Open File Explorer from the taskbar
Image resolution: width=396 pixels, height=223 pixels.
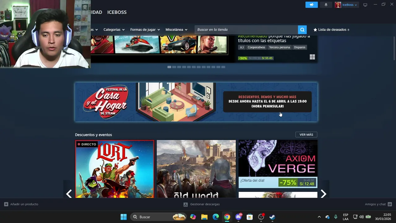coord(204,217)
